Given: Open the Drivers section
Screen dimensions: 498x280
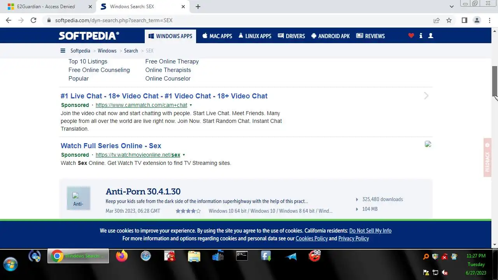Looking at the screenshot, I should (x=291, y=36).
